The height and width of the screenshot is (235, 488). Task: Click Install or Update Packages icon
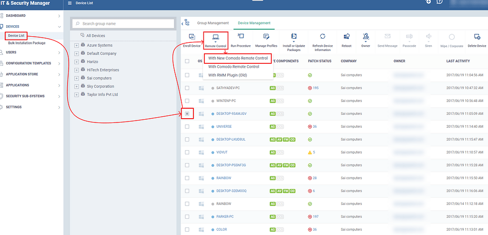[x=294, y=36]
